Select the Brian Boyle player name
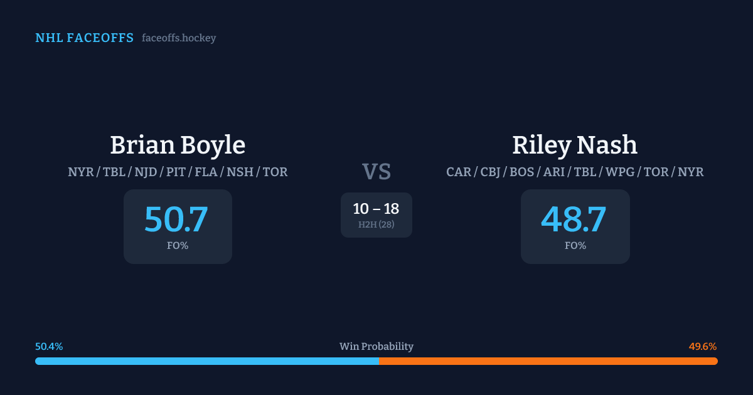The image size is (753, 395). (x=178, y=145)
